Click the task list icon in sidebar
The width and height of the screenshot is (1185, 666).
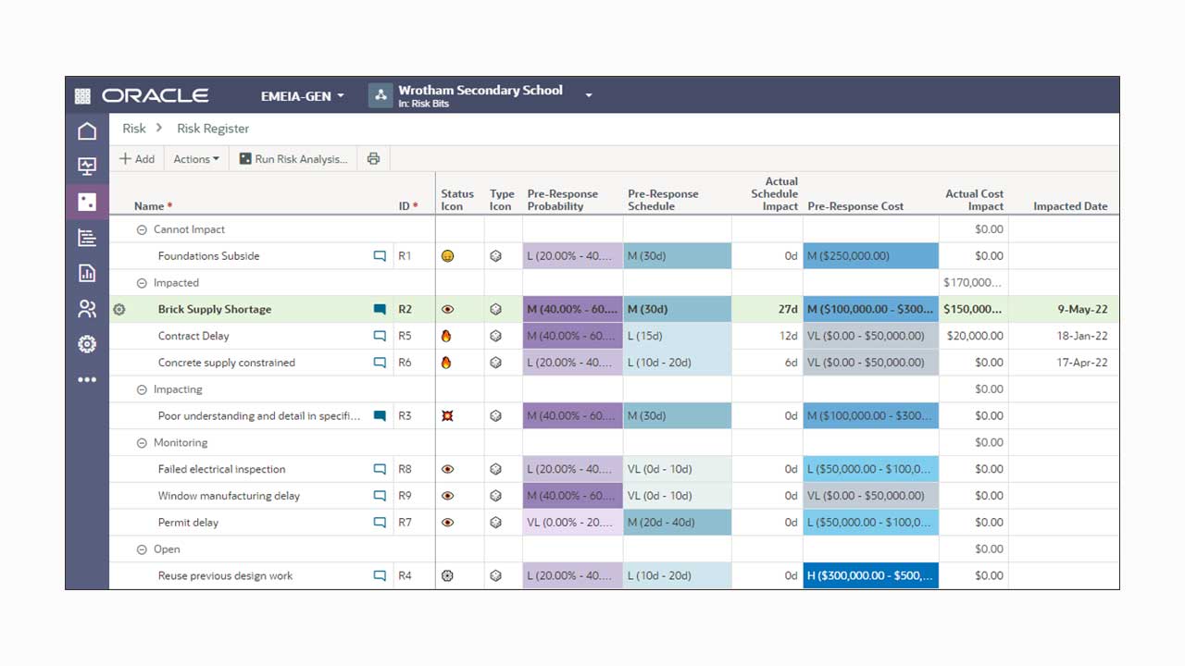point(86,237)
